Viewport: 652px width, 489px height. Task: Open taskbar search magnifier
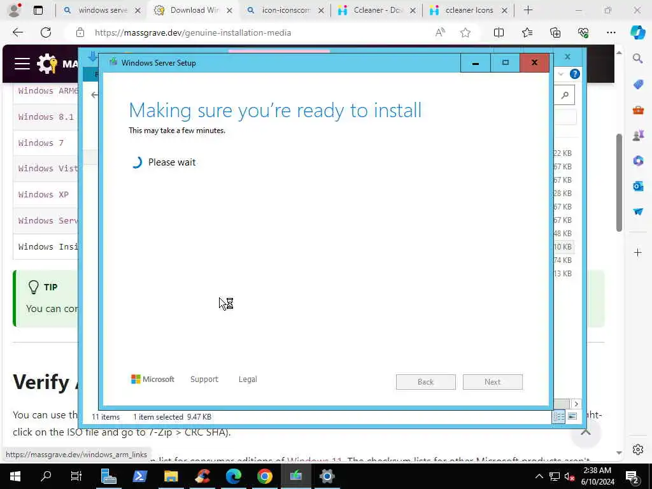[x=46, y=476]
